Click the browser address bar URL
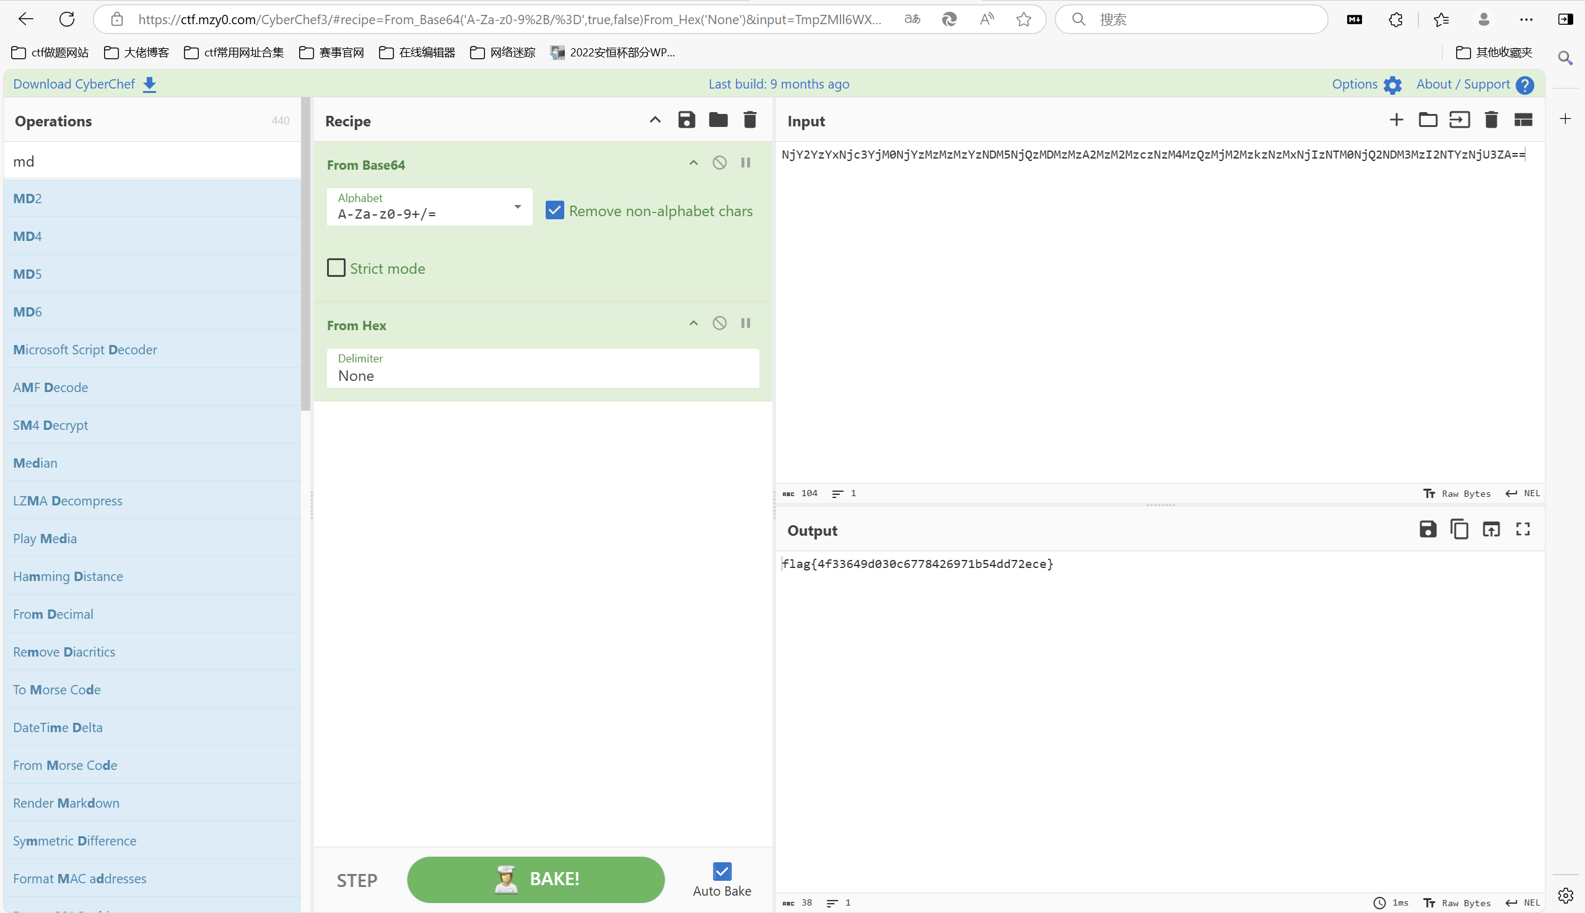Image resolution: width=1585 pixels, height=913 pixels. [x=509, y=19]
